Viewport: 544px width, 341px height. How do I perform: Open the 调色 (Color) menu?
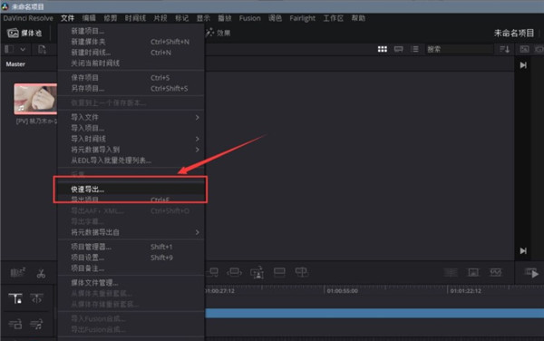point(275,18)
